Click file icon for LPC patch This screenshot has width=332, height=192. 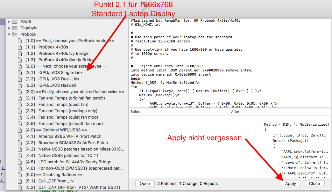pyautogui.click(x=20, y=162)
